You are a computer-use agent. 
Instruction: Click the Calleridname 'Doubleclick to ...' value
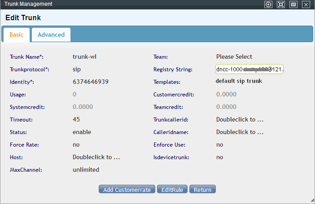click(x=240, y=132)
